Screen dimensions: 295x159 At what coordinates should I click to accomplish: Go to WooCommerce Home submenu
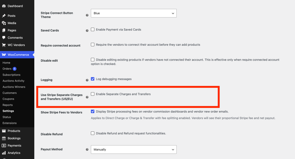point(6,63)
